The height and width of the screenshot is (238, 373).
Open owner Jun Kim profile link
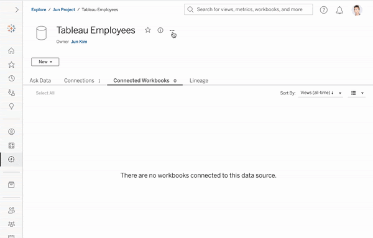79,42
